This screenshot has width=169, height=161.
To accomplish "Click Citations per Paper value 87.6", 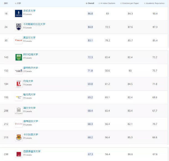I will pos(130,27).
